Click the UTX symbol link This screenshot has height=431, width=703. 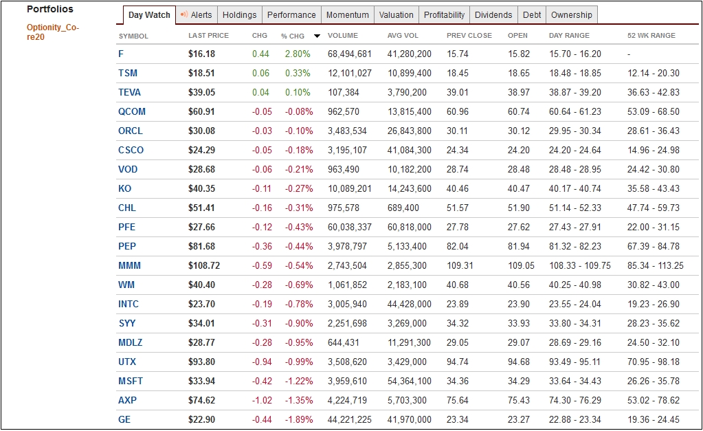[127, 362]
